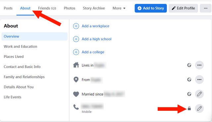Open Family and Relationships section
The width and height of the screenshot is (212, 122).
[24, 77]
